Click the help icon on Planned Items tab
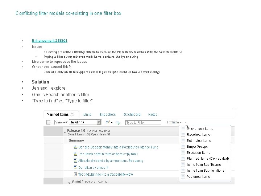The height and width of the screenshot is (196, 261). coord(72,114)
